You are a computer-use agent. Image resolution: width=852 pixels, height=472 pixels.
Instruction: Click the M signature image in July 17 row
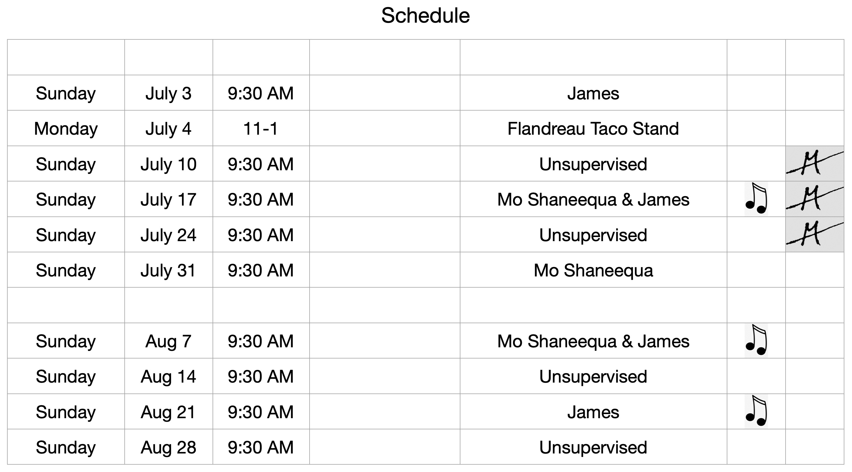pyautogui.click(x=815, y=199)
